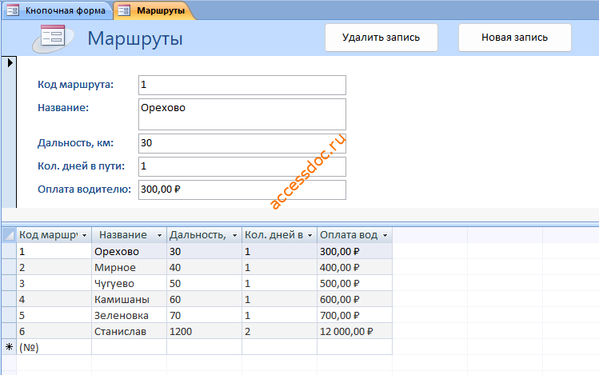Click the 300,00 ₽ cell in datasheet
Image resolution: width=599 pixels, height=375 pixels.
[x=354, y=251]
